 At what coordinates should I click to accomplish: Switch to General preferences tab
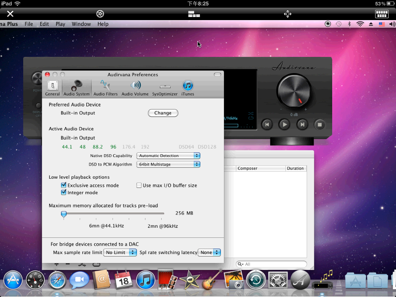[x=53, y=88]
